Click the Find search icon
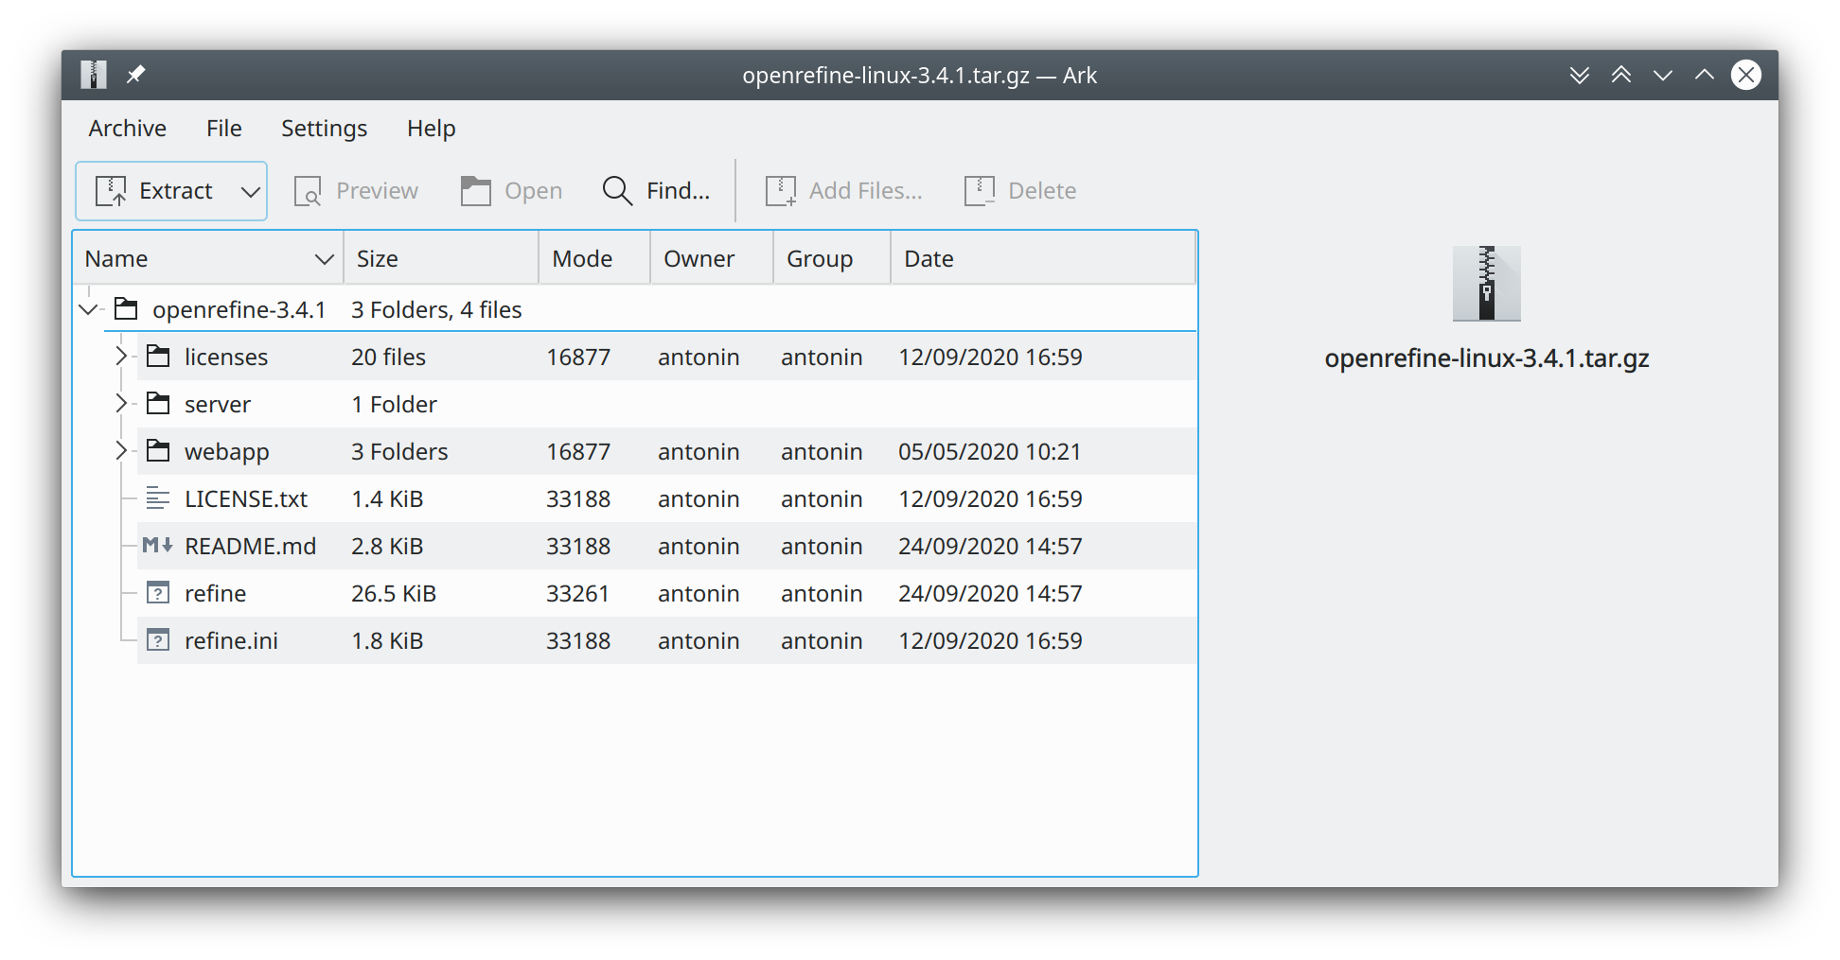Viewport: 1840px width, 960px height. click(616, 190)
